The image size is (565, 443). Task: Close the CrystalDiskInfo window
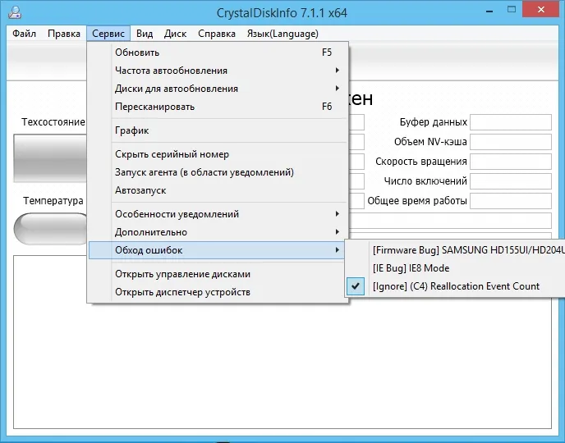pyautogui.click(x=541, y=10)
